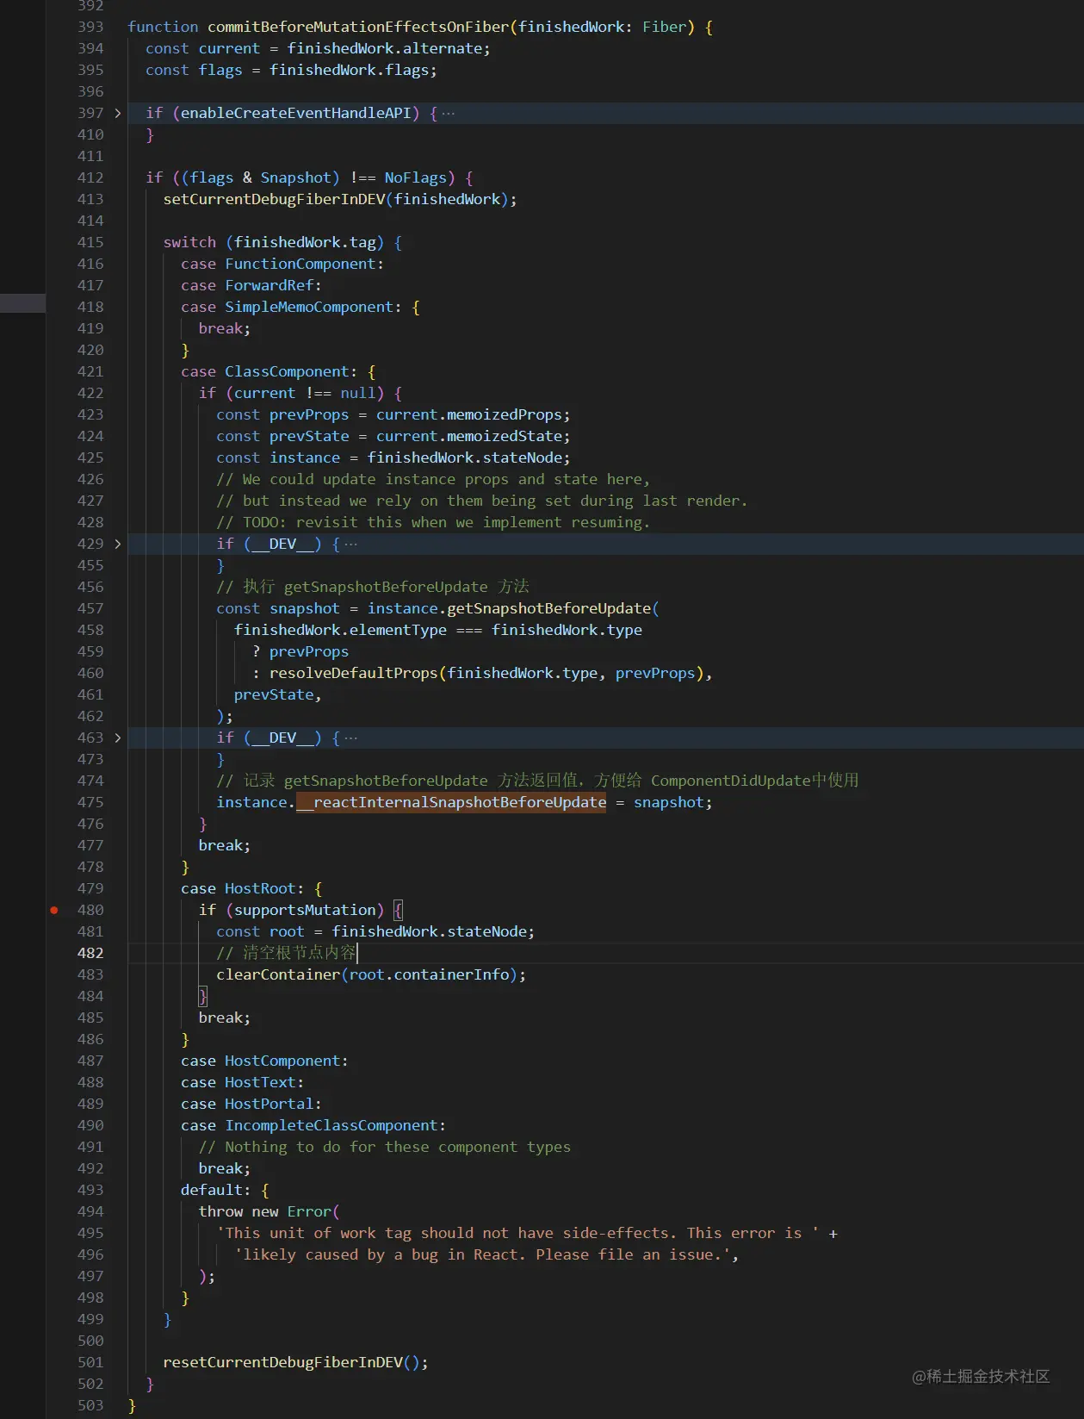Click highlighted __reactInternalSnapshotBeforeUpdate property
1084x1419 pixels.
point(451,802)
